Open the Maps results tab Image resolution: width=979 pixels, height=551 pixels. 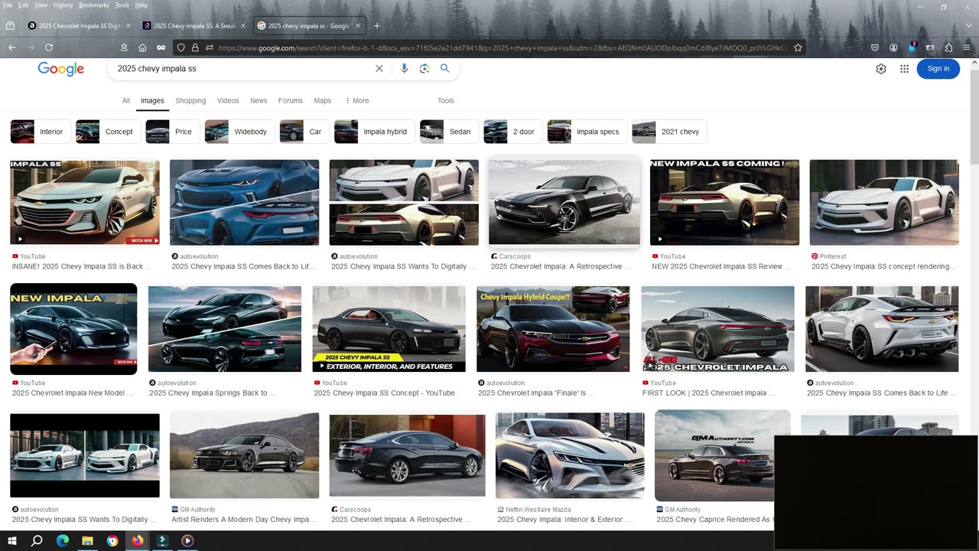click(x=323, y=100)
